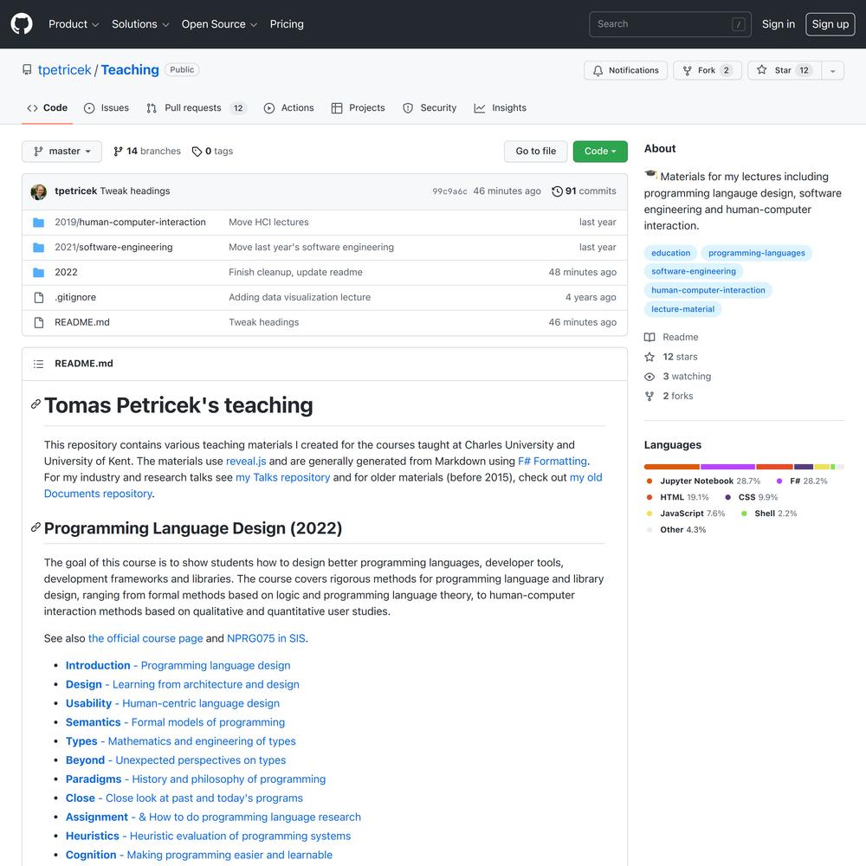This screenshot has height=866, width=866.
Task: Click the Sign up button
Action: pyautogui.click(x=830, y=24)
